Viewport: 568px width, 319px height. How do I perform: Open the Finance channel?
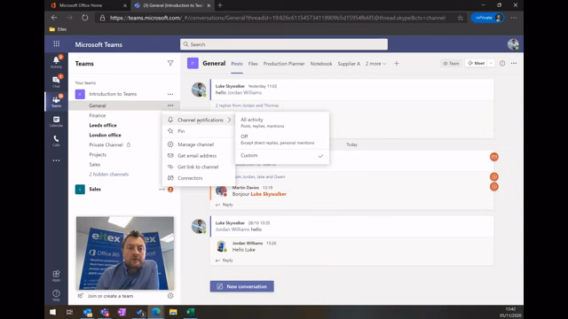(98, 115)
